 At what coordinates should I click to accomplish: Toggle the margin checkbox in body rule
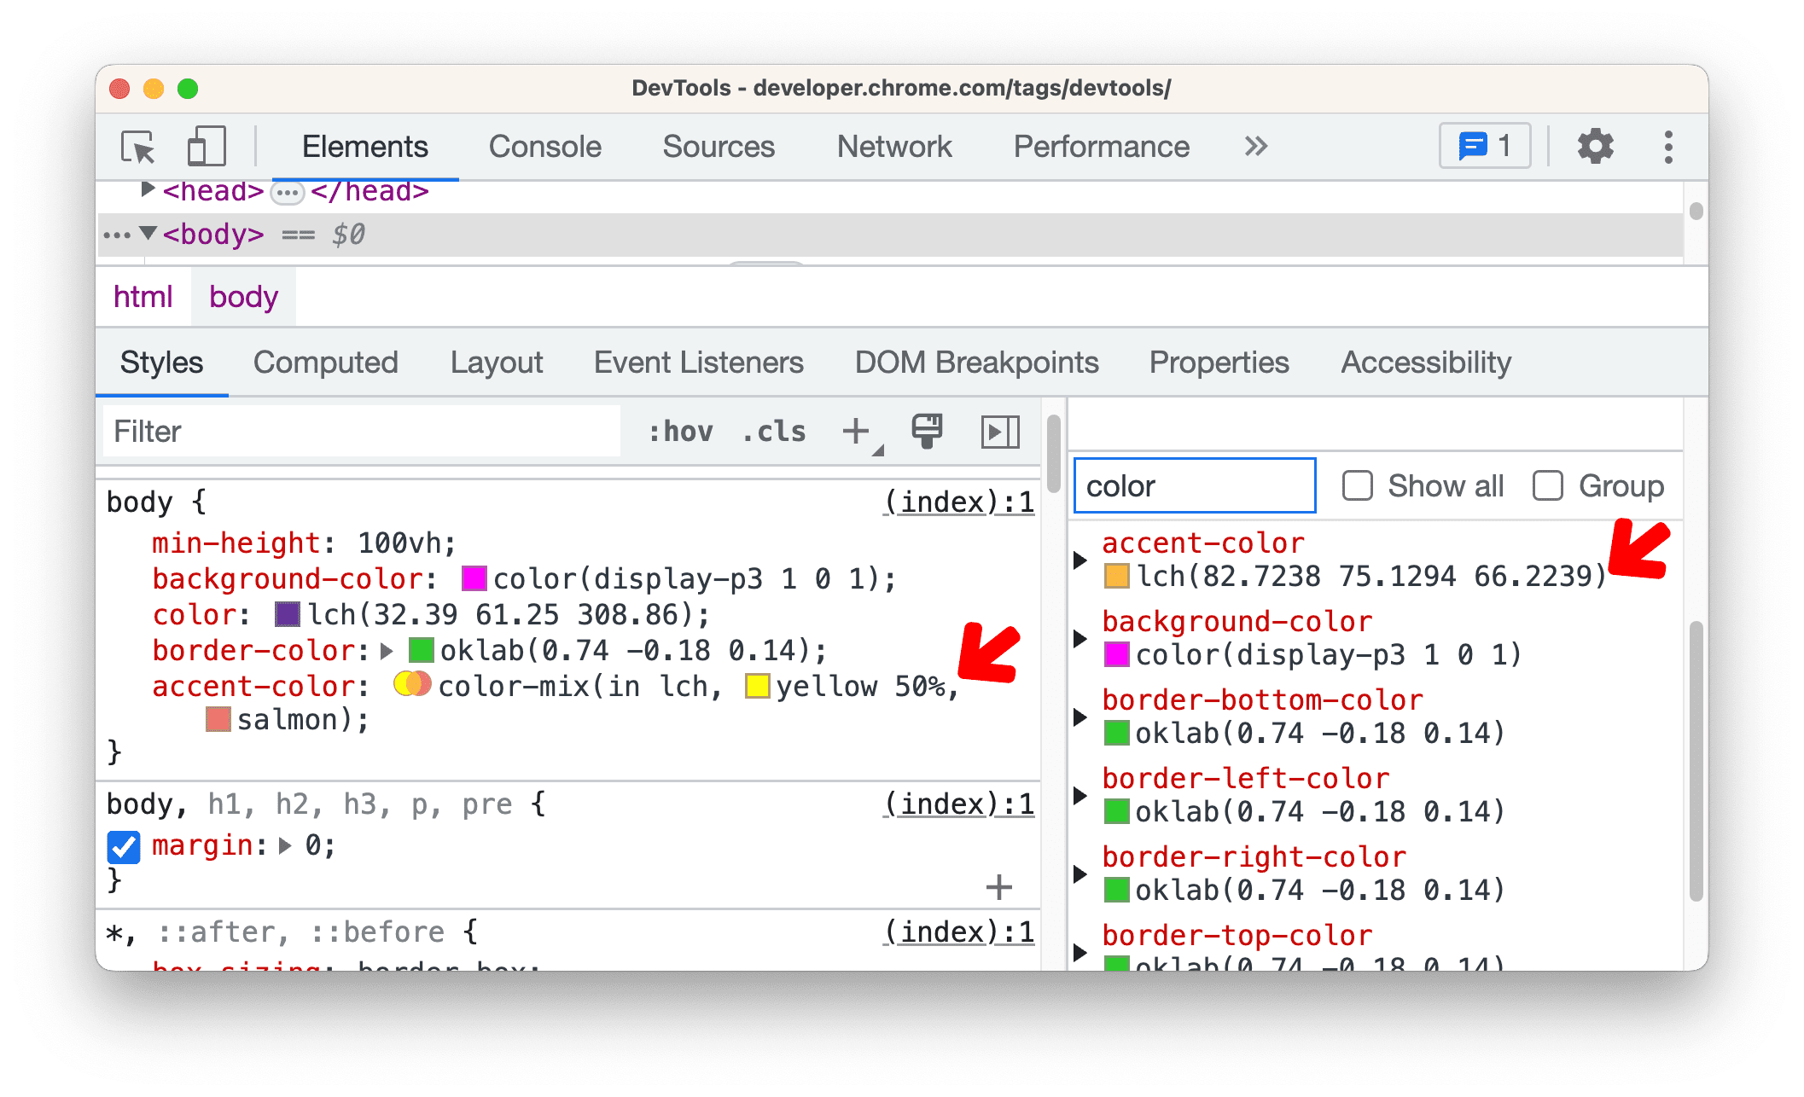coord(116,845)
